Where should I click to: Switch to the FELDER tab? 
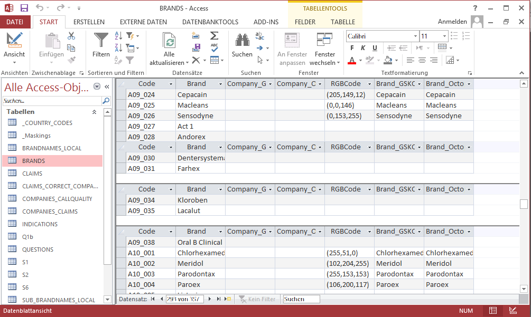pos(305,22)
